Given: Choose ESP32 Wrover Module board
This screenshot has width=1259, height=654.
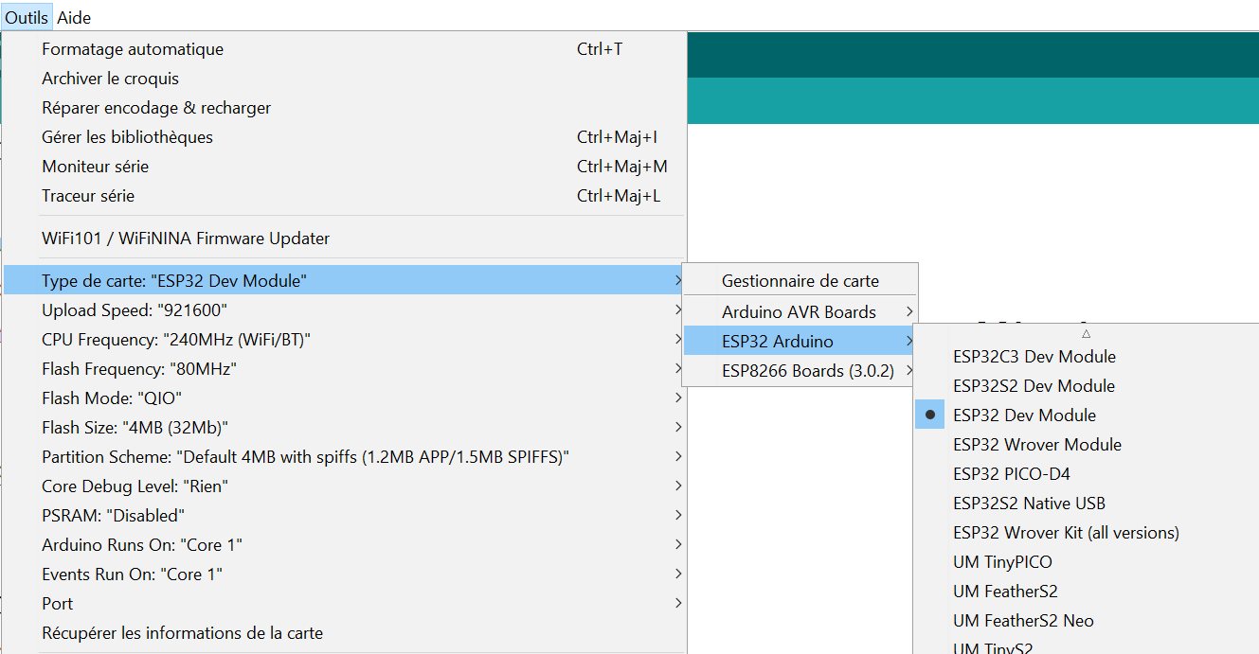Looking at the screenshot, I should pyautogui.click(x=1036, y=445).
